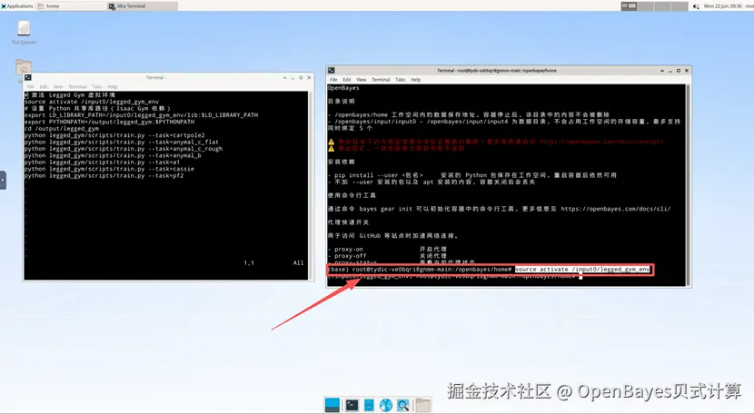Screen dimensions: 754x414
Task: Open File menu in the right terminal window
Action: tap(333, 79)
